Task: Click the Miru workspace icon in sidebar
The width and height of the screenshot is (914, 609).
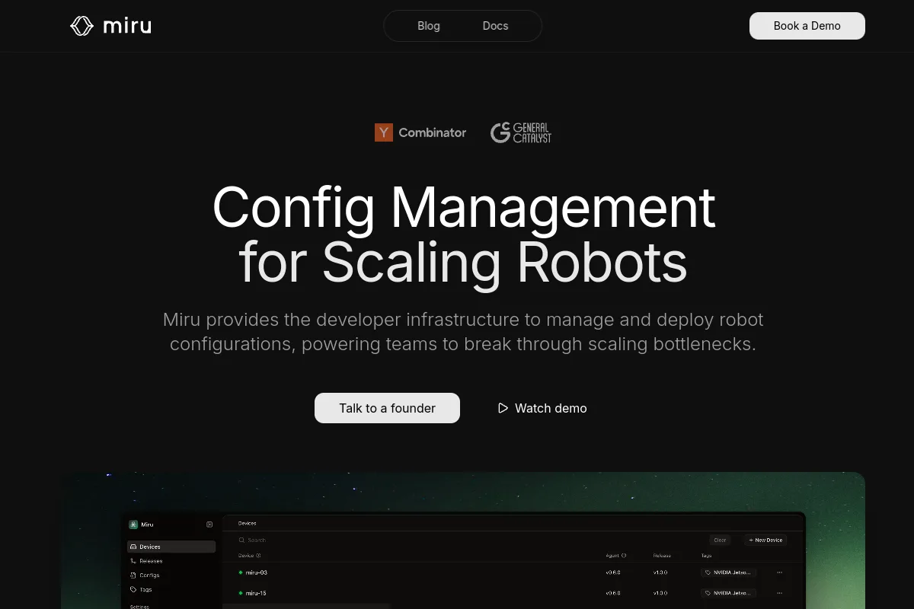Action: (x=133, y=525)
